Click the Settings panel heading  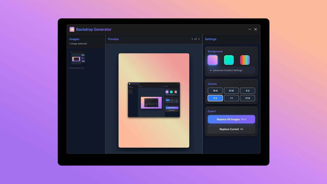pyautogui.click(x=211, y=39)
